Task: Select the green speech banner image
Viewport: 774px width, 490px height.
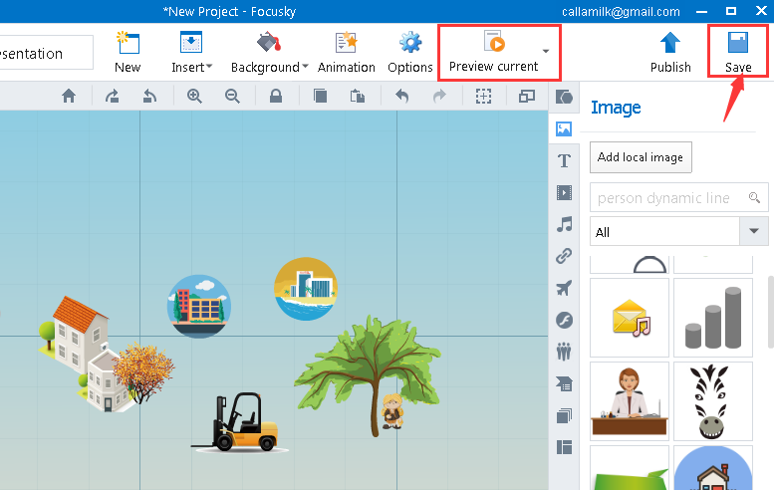Action: (x=630, y=468)
